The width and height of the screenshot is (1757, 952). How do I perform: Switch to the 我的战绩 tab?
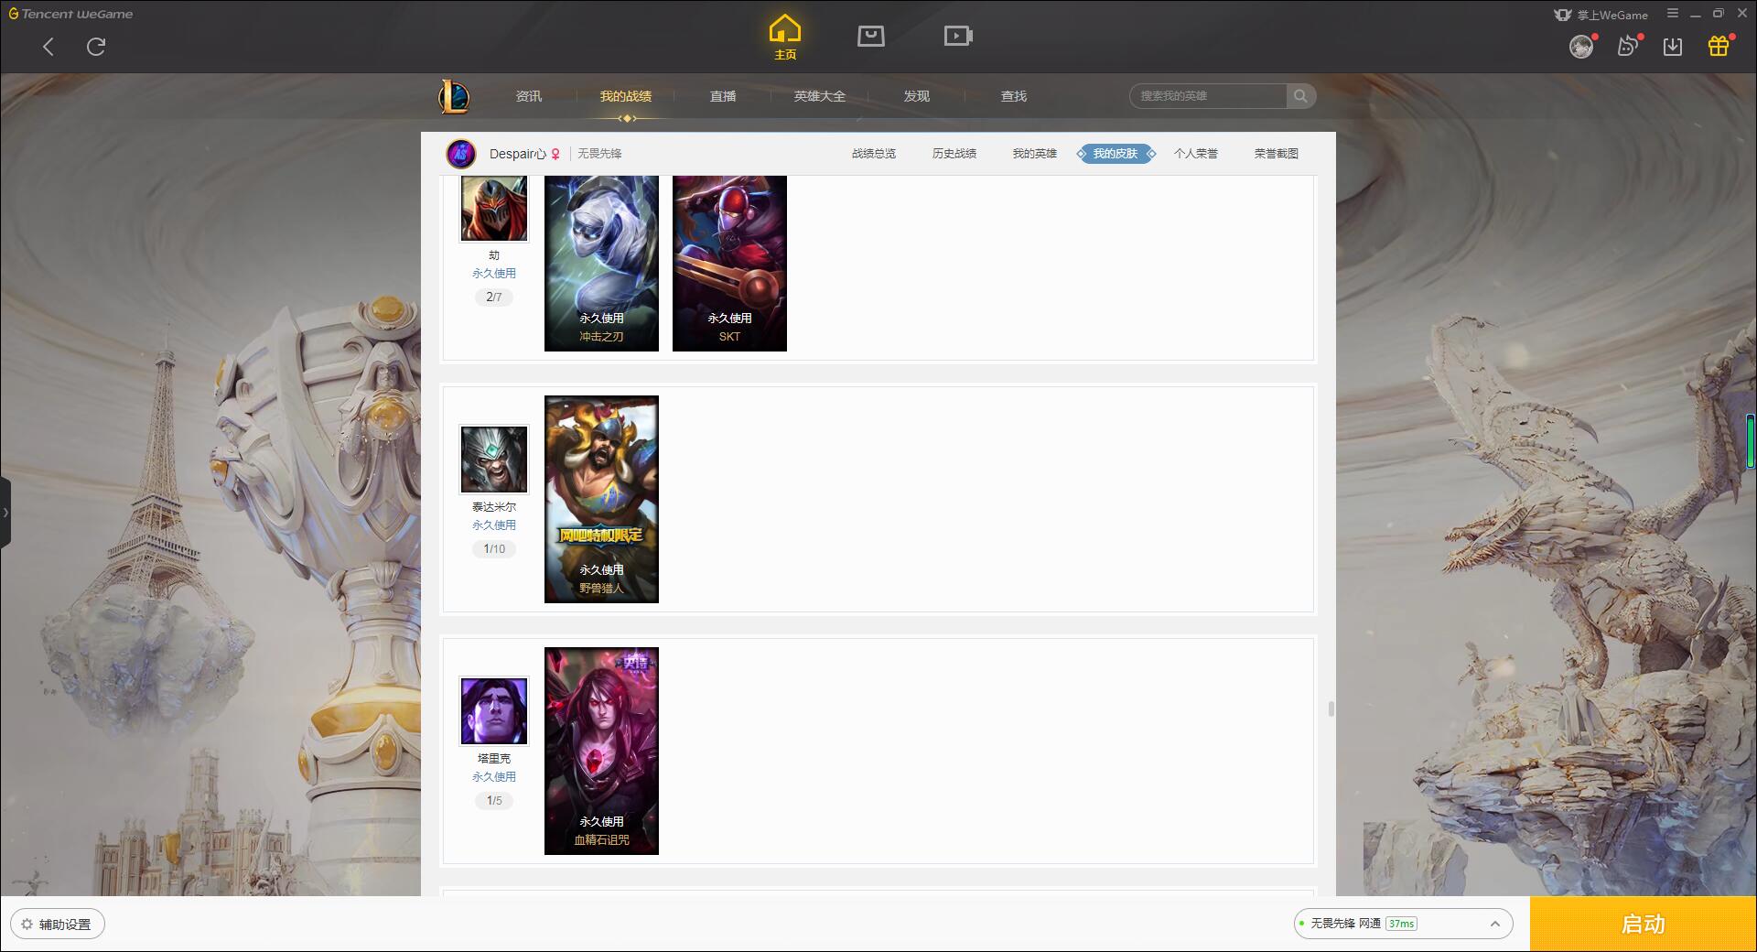click(626, 96)
